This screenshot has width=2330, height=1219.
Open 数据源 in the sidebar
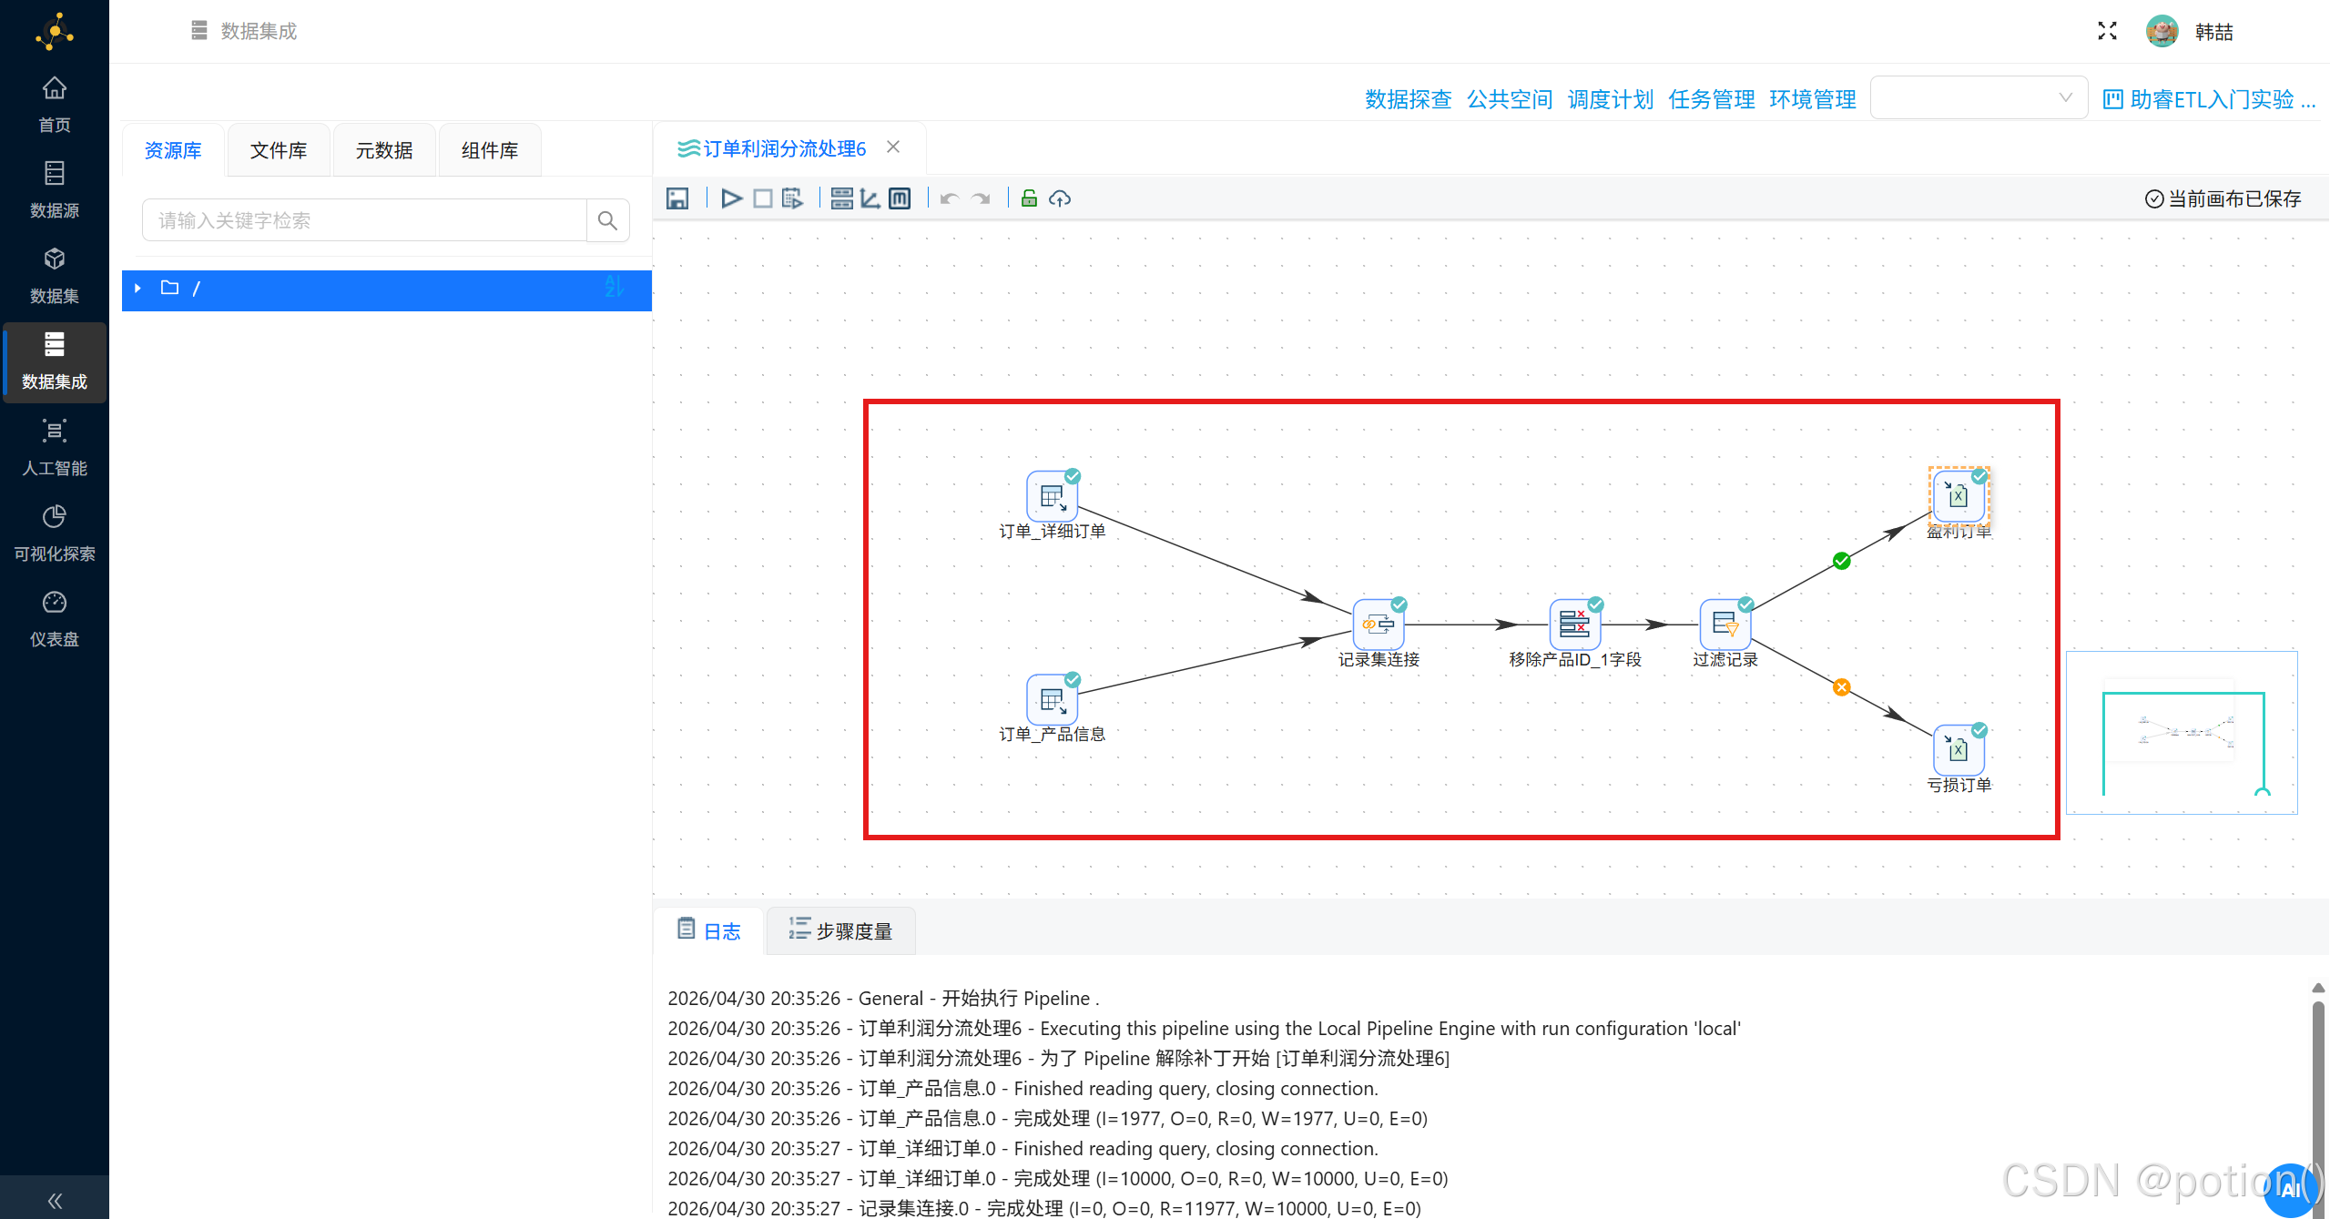coord(54,188)
